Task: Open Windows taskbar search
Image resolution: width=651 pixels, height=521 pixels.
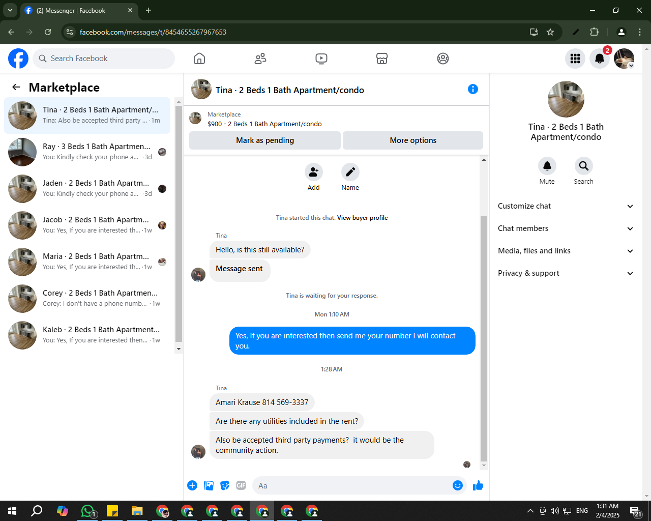Action: (x=37, y=511)
